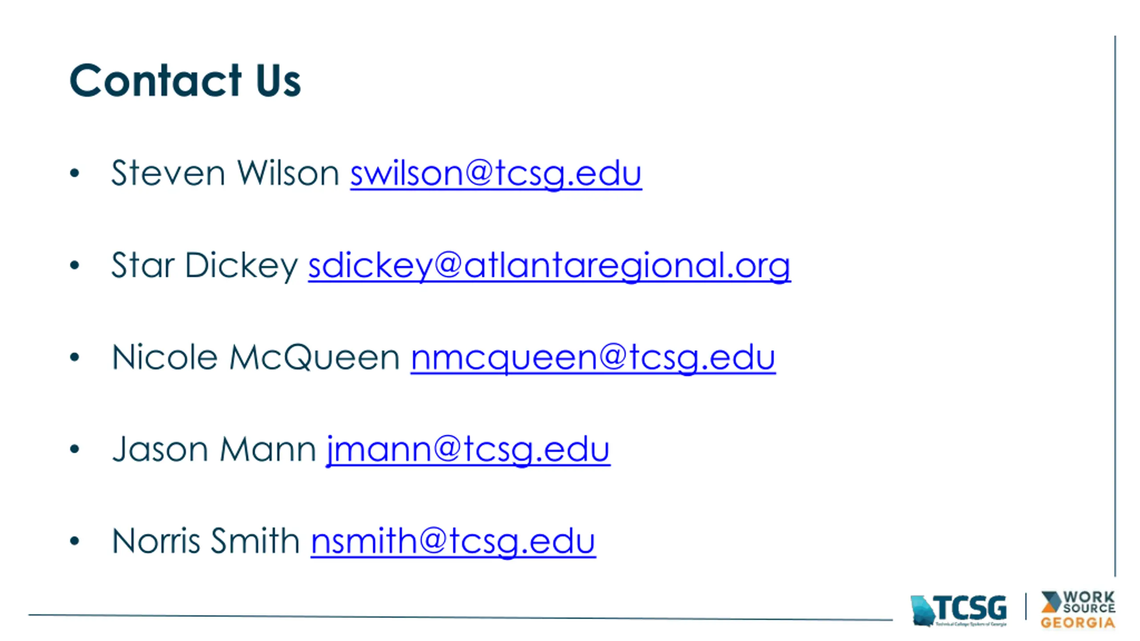Click the name Steven Wilson
The height and width of the screenshot is (641, 1140).
225,173
